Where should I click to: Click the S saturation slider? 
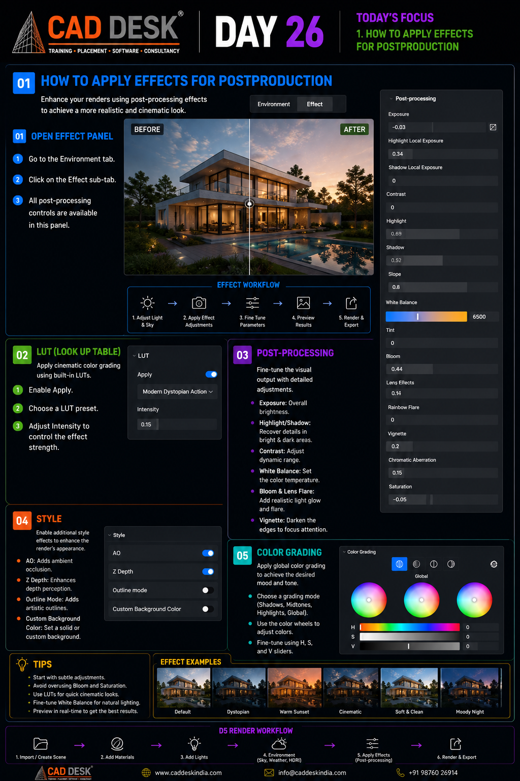[410, 637]
